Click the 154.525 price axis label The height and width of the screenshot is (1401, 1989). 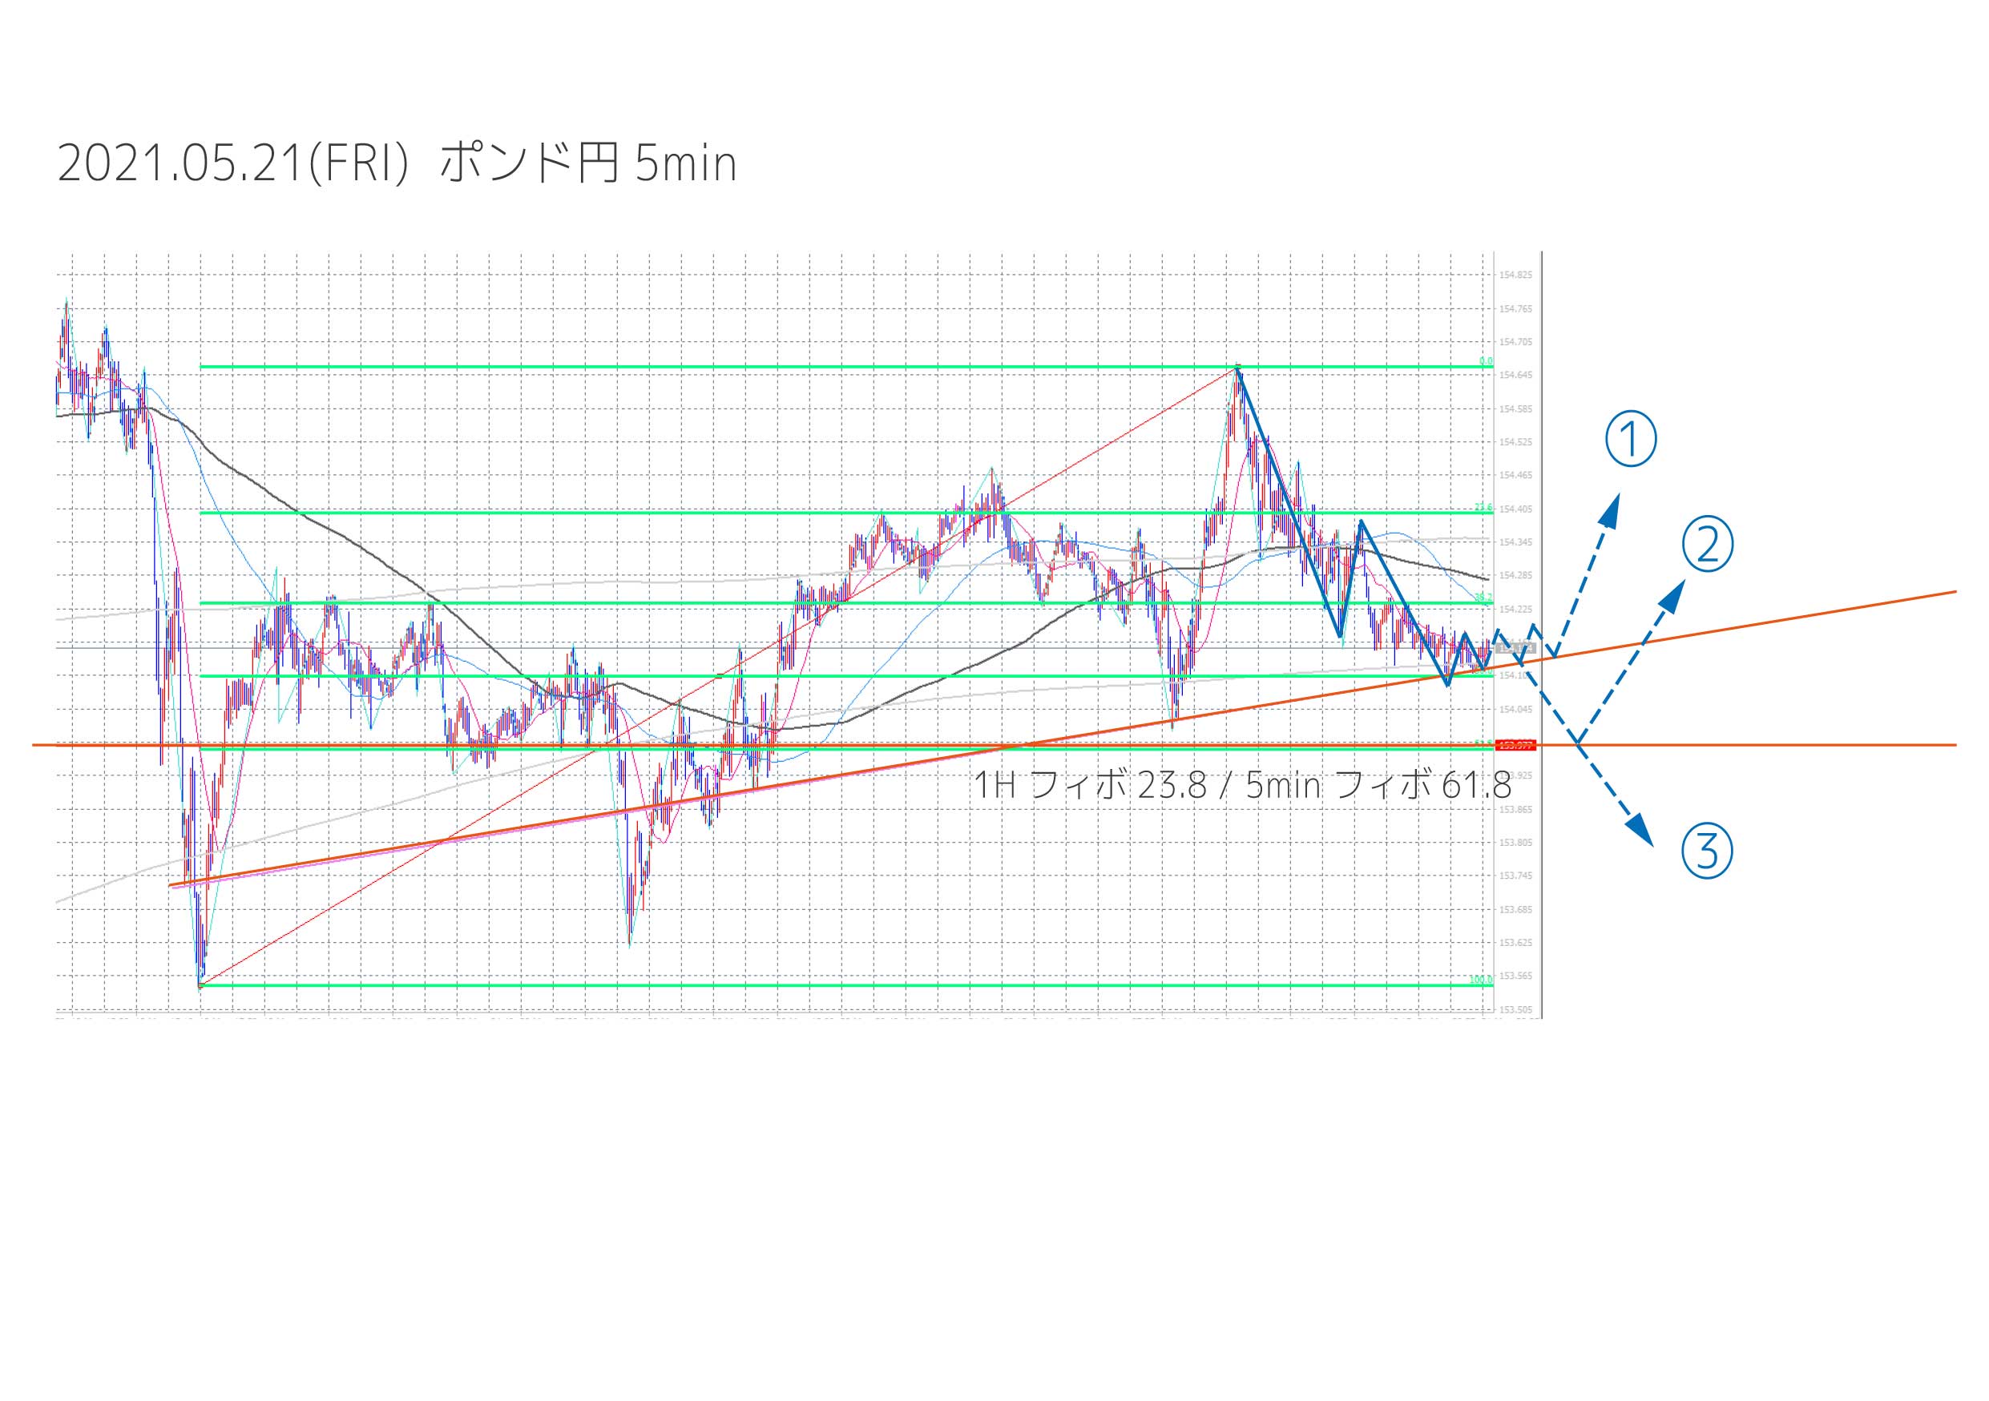tap(1516, 442)
